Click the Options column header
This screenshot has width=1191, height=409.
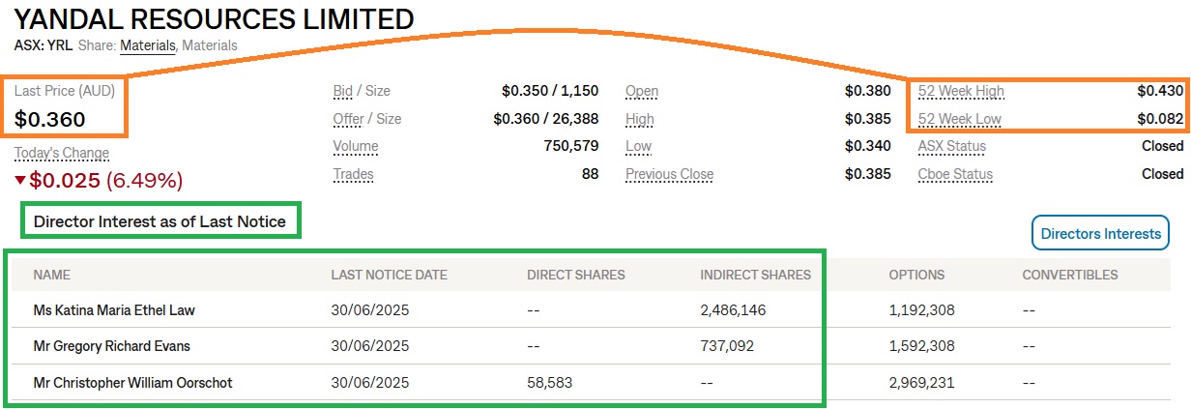916,275
